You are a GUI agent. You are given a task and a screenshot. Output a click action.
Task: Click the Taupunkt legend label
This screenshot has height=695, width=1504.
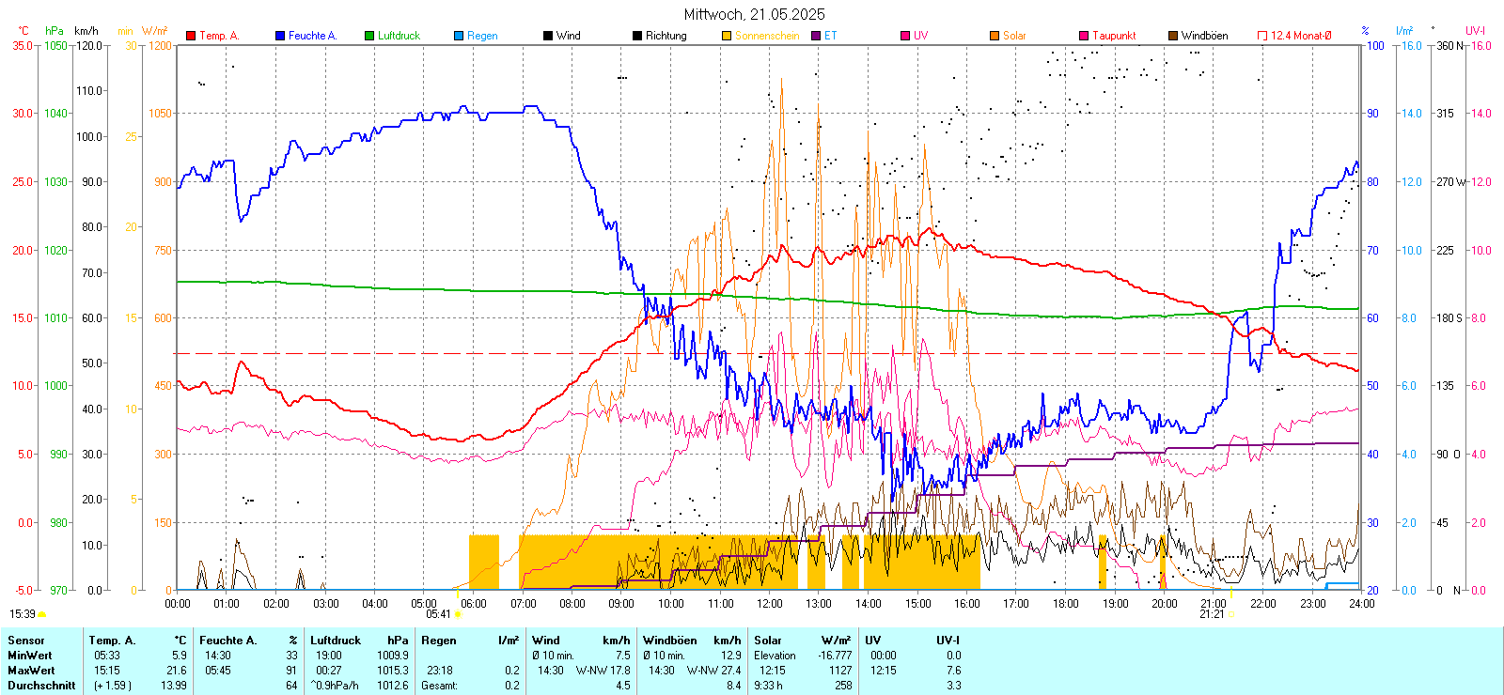pos(1114,36)
